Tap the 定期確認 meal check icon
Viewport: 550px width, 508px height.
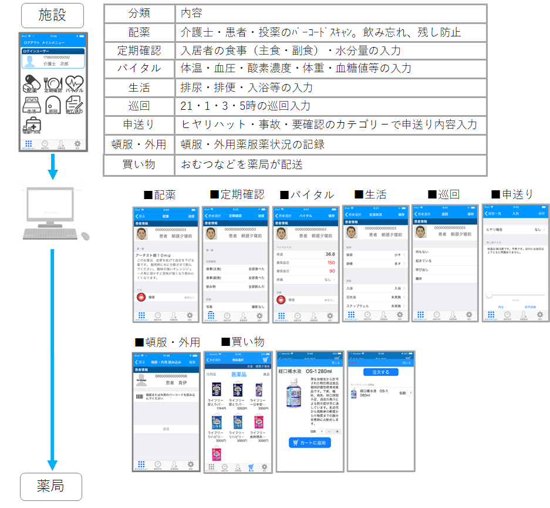click(x=53, y=84)
